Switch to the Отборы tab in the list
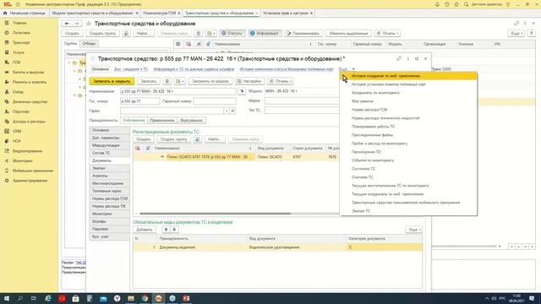 [89, 44]
